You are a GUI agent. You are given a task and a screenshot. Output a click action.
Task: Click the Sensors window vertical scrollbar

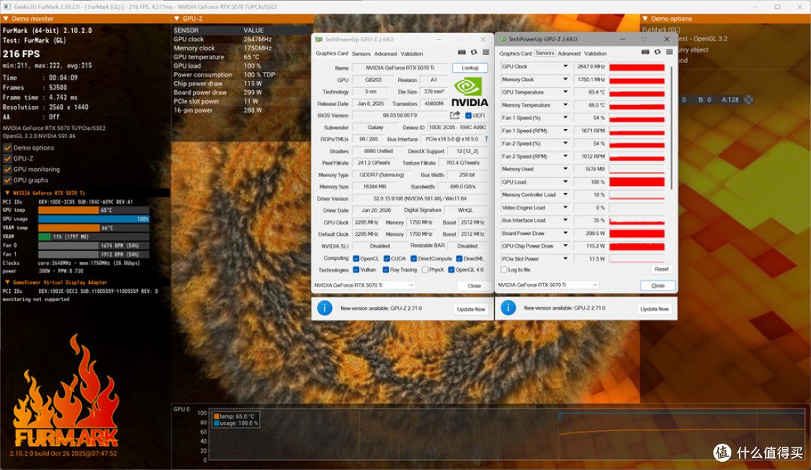tap(671, 127)
